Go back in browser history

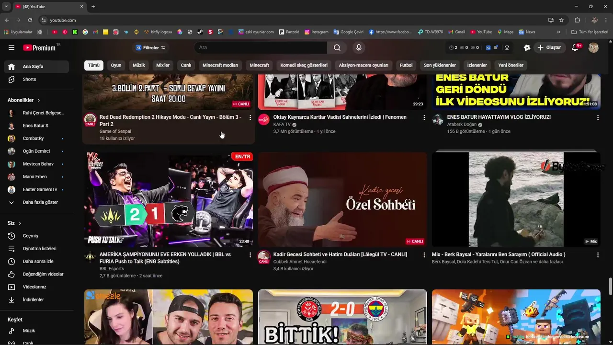[x=7, y=20]
